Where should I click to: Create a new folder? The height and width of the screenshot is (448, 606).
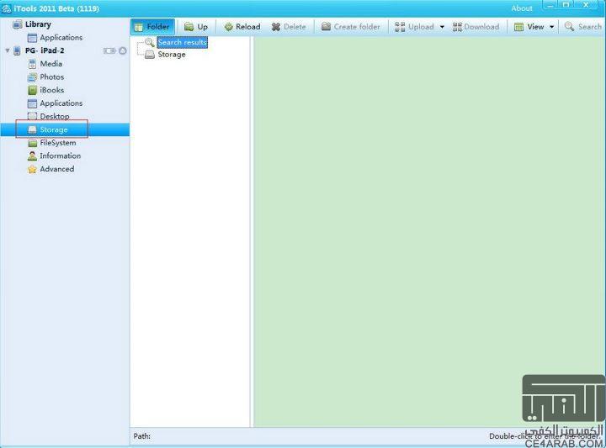click(351, 27)
